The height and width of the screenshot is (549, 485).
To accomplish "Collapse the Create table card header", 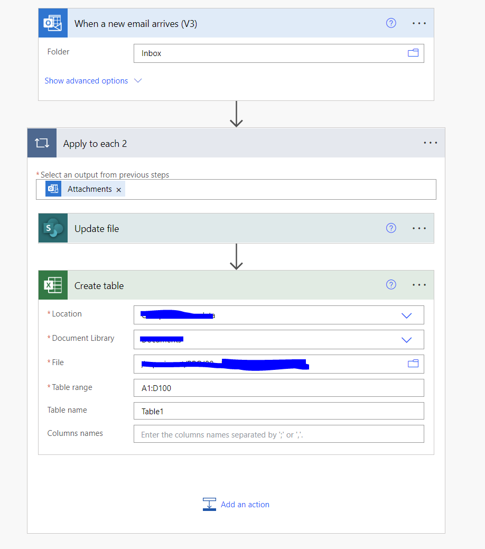I will coord(99,285).
